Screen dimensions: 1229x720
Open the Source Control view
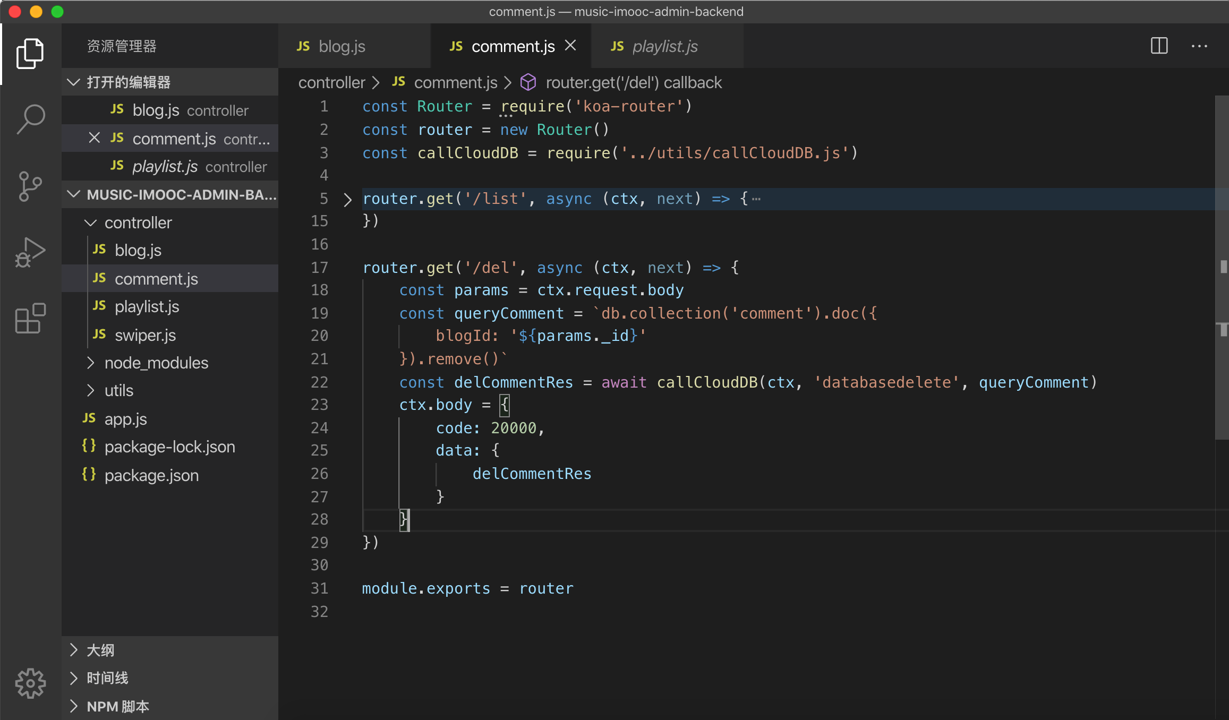(30, 186)
